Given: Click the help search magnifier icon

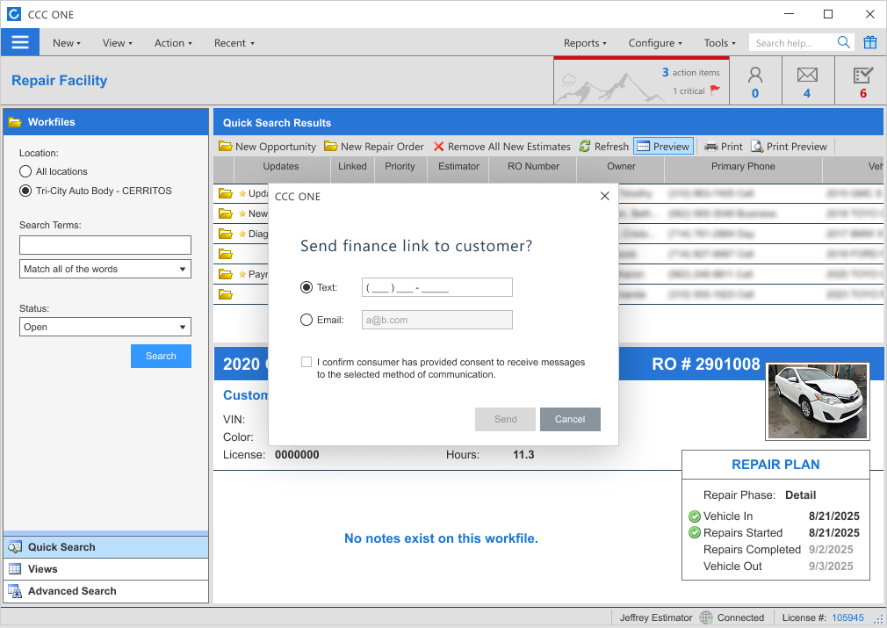Looking at the screenshot, I should click(843, 42).
